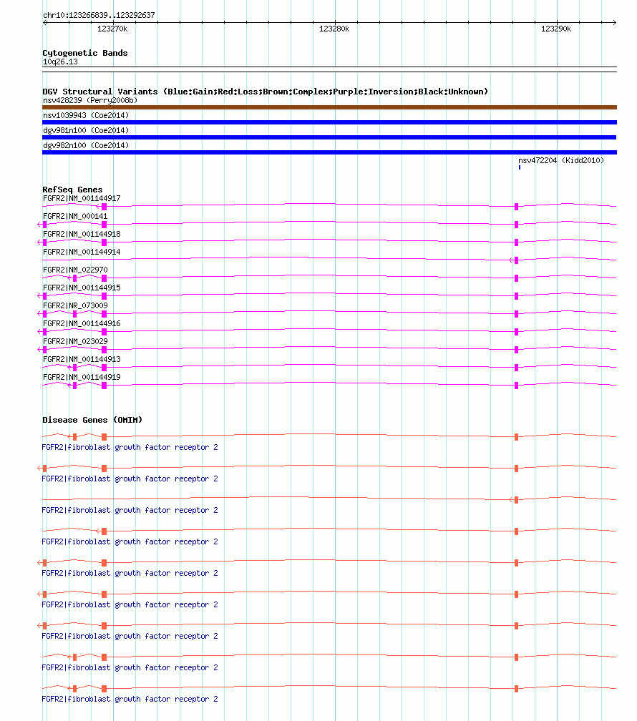Click the 10q26.13 cytogenetic band label
The height and width of the screenshot is (721, 637).
60,62
